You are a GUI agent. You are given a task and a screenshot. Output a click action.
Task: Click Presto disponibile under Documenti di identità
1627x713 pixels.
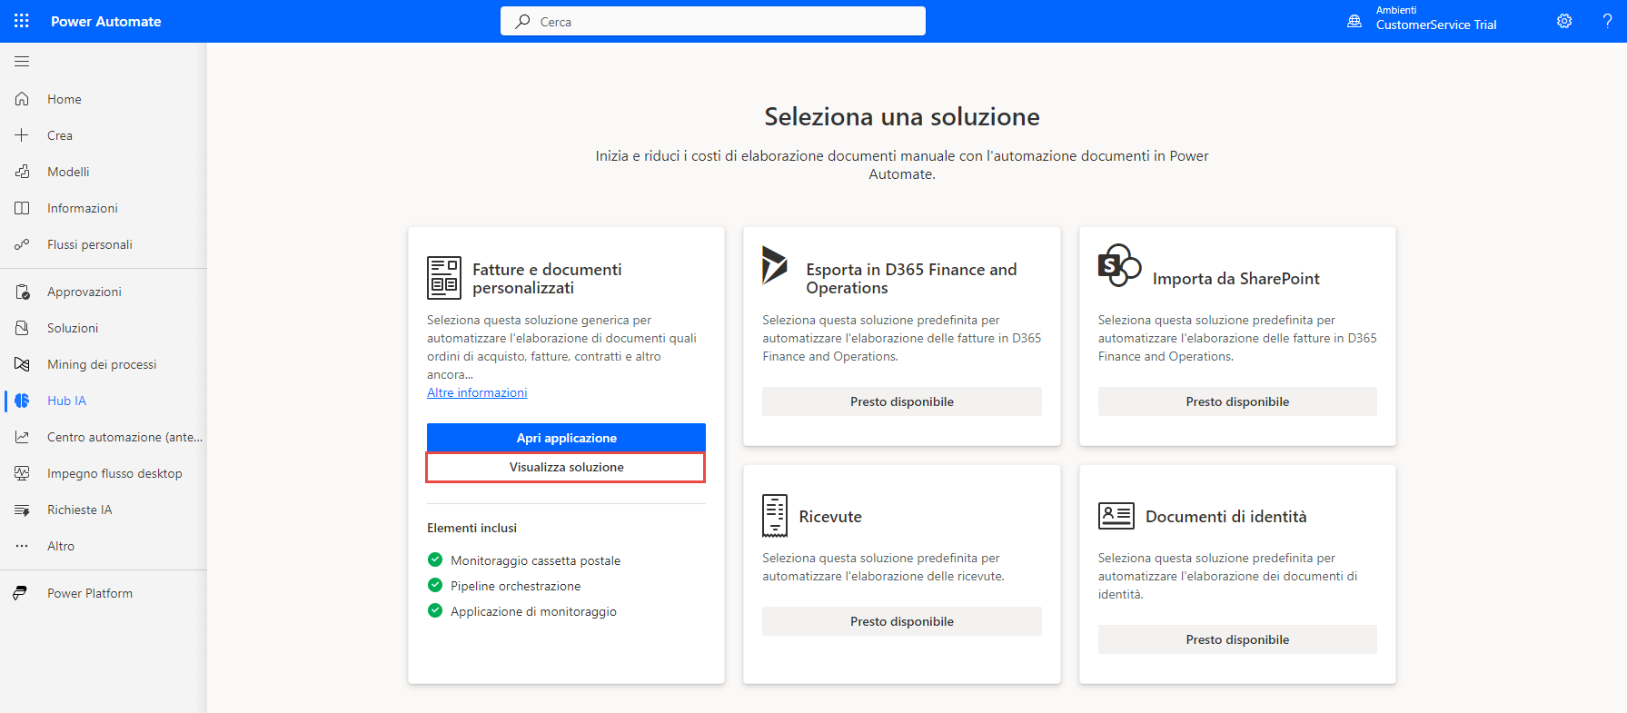pos(1237,639)
